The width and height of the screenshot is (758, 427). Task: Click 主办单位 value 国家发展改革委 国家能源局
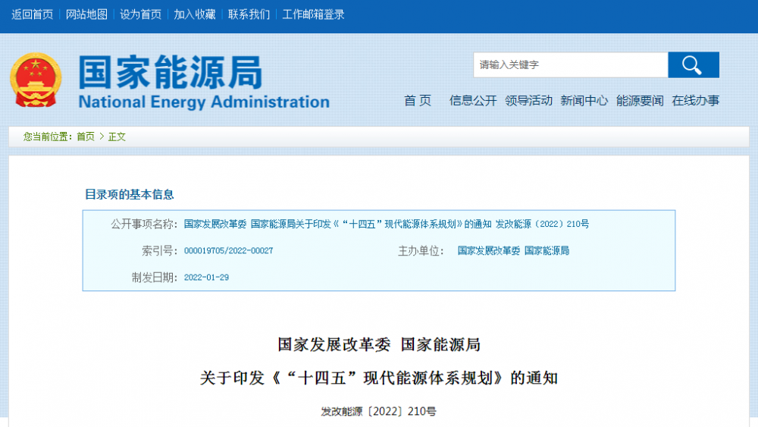click(x=513, y=250)
